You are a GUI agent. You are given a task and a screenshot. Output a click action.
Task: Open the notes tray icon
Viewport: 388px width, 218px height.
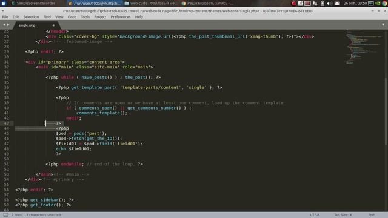301,3
